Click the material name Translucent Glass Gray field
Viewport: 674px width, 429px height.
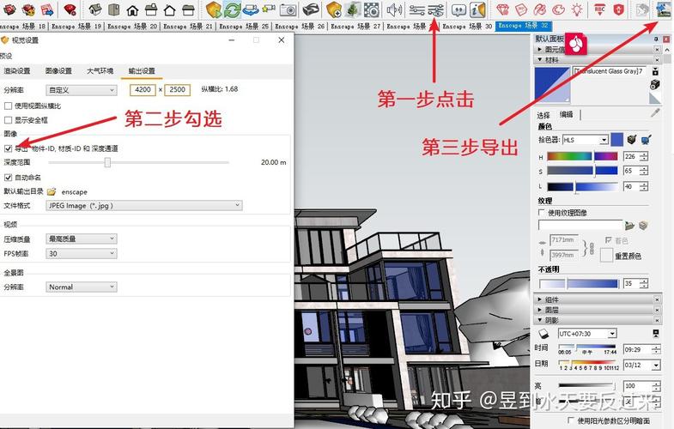pyautogui.click(x=609, y=71)
